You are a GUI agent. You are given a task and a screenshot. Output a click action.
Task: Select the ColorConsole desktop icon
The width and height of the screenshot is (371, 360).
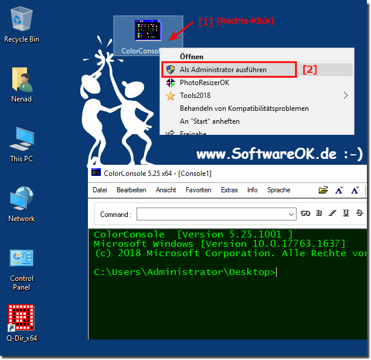(x=148, y=36)
